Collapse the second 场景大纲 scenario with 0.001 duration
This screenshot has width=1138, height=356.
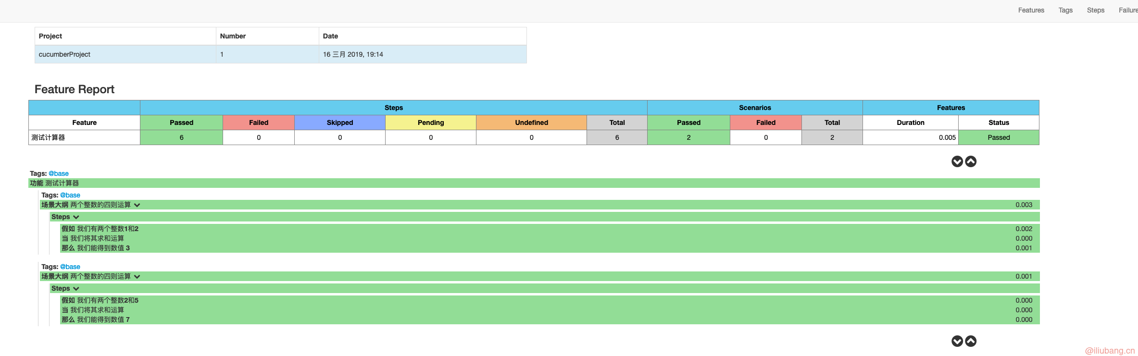pyautogui.click(x=137, y=277)
